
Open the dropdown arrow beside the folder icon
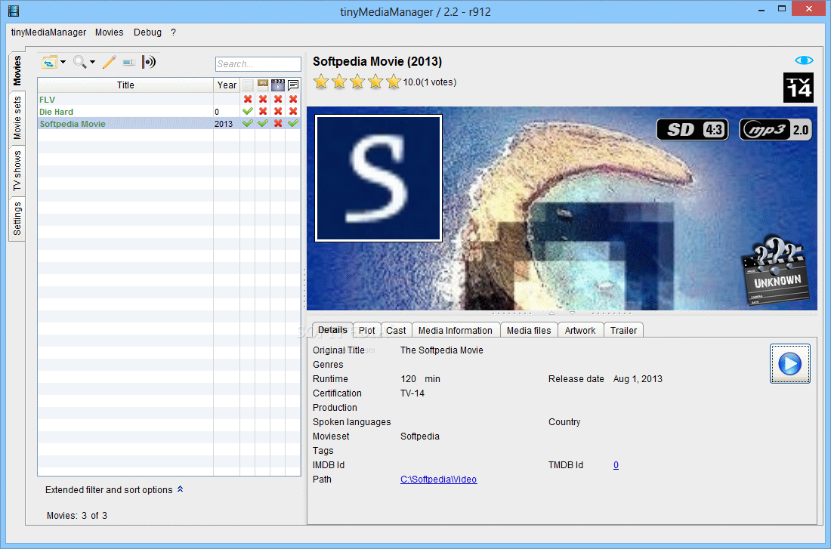click(63, 62)
